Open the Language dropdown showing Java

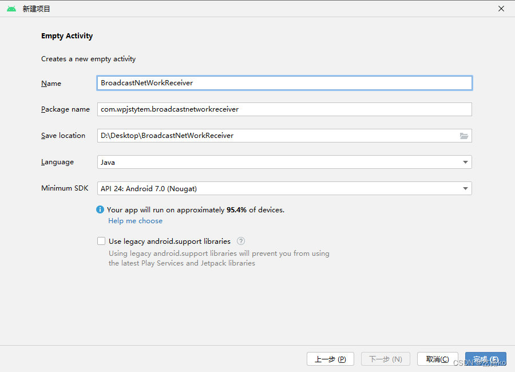coord(284,162)
